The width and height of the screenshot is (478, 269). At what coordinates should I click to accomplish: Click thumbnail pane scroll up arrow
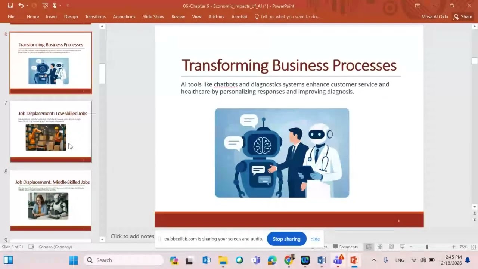pos(102,27)
